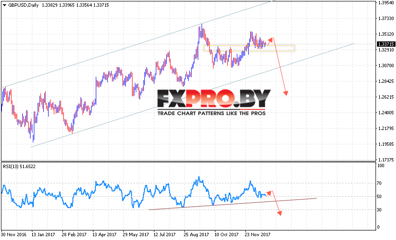Screen dimensions: 396x240
Task: Open the chart menu triangle beside GBPUSD
Action: point(4,5)
